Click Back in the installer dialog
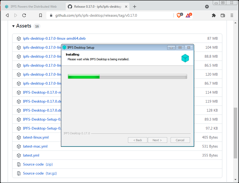The image size is (239, 183). point(138,140)
